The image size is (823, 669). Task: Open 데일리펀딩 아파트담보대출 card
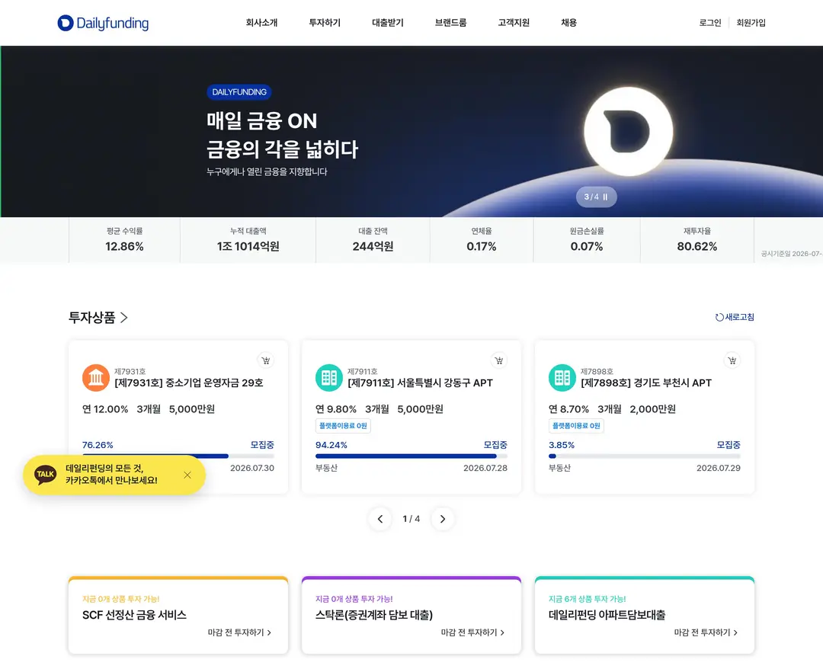click(645, 616)
